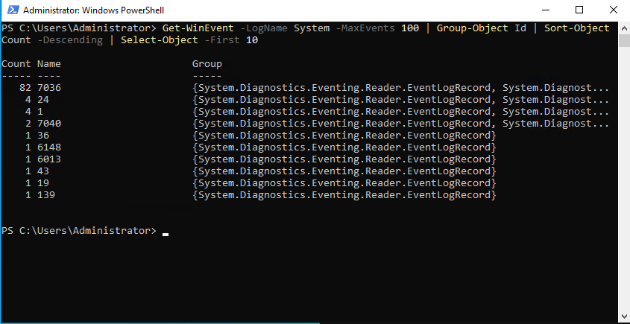Select the event ID 7036 row
The image size is (630, 324).
(49, 88)
